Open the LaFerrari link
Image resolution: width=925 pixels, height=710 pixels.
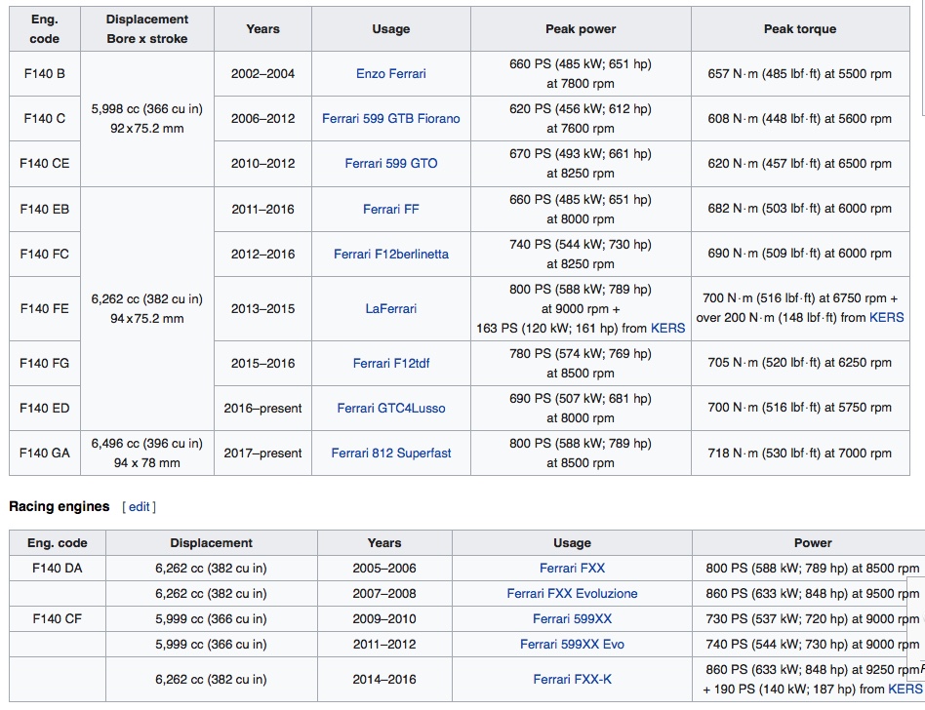(390, 309)
